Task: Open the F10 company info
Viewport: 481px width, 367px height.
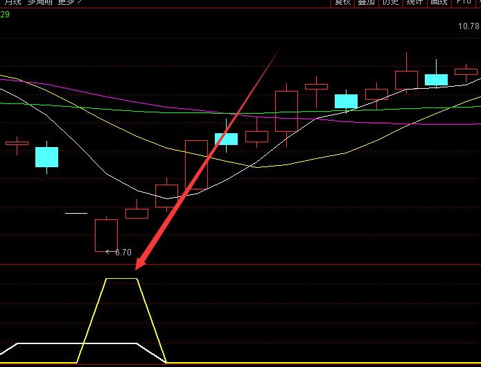Action: click(x=462, y=3)
